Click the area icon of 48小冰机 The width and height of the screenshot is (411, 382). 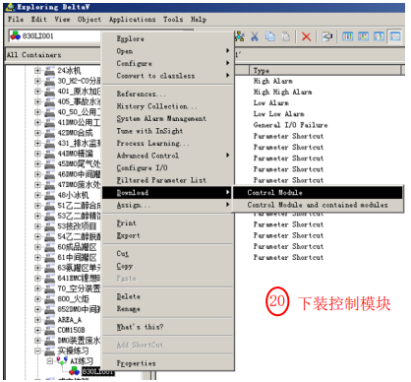[x=49, y=195]
